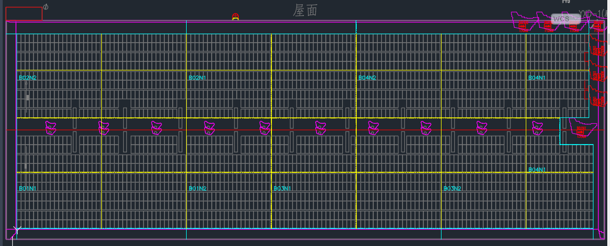Click the B03N1 array label

(282, 189)
